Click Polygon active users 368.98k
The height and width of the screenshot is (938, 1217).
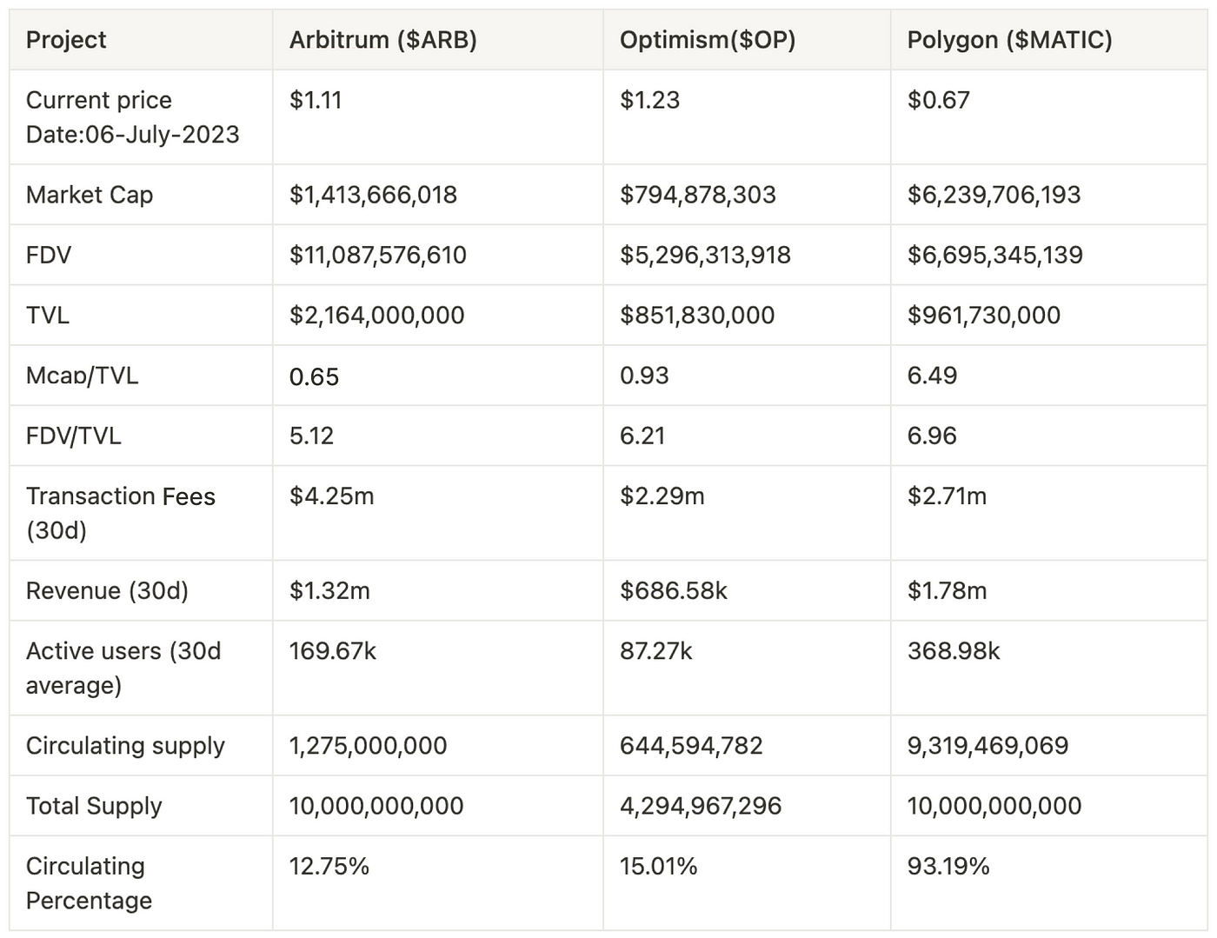[x=954, y=651]
